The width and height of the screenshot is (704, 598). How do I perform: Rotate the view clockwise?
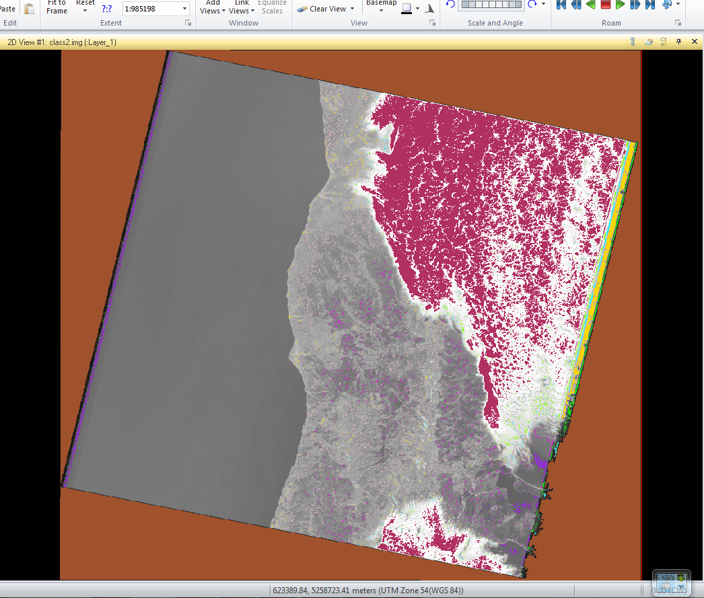click(x=532, y=5)
